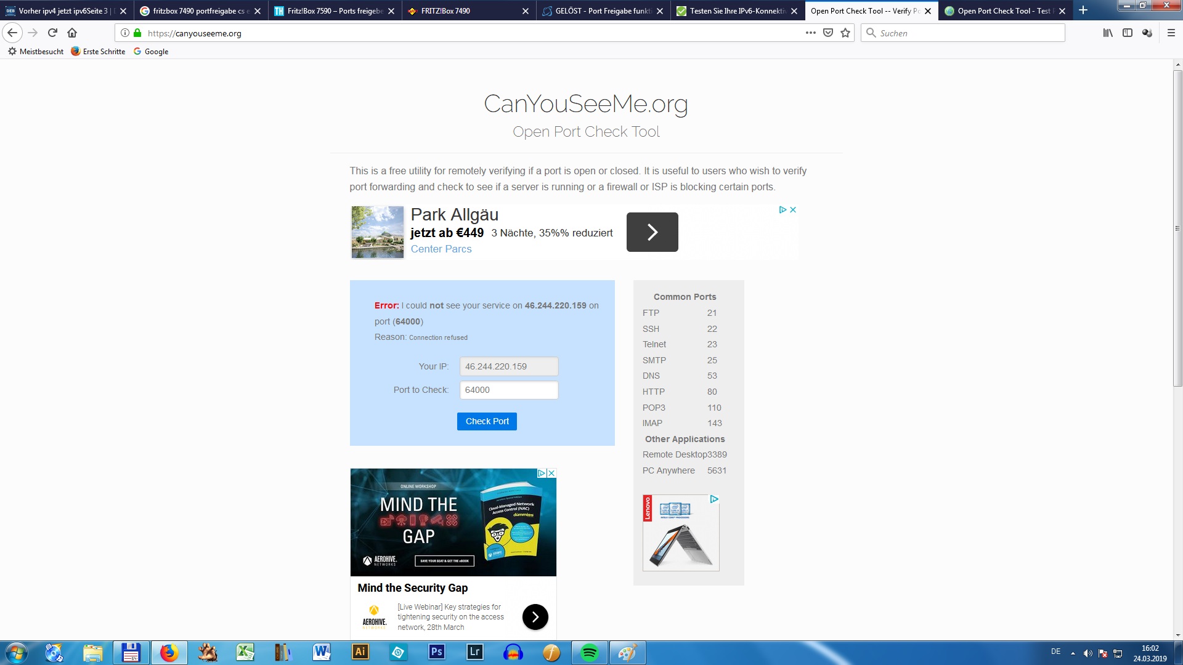Click the Port to Check field
Screen dimensions: 1183x665
(509, 390)
